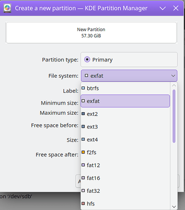This screenshot has height=210, width=185.
Task: Pick fat16 in the file system list
Action: [125, 178]
